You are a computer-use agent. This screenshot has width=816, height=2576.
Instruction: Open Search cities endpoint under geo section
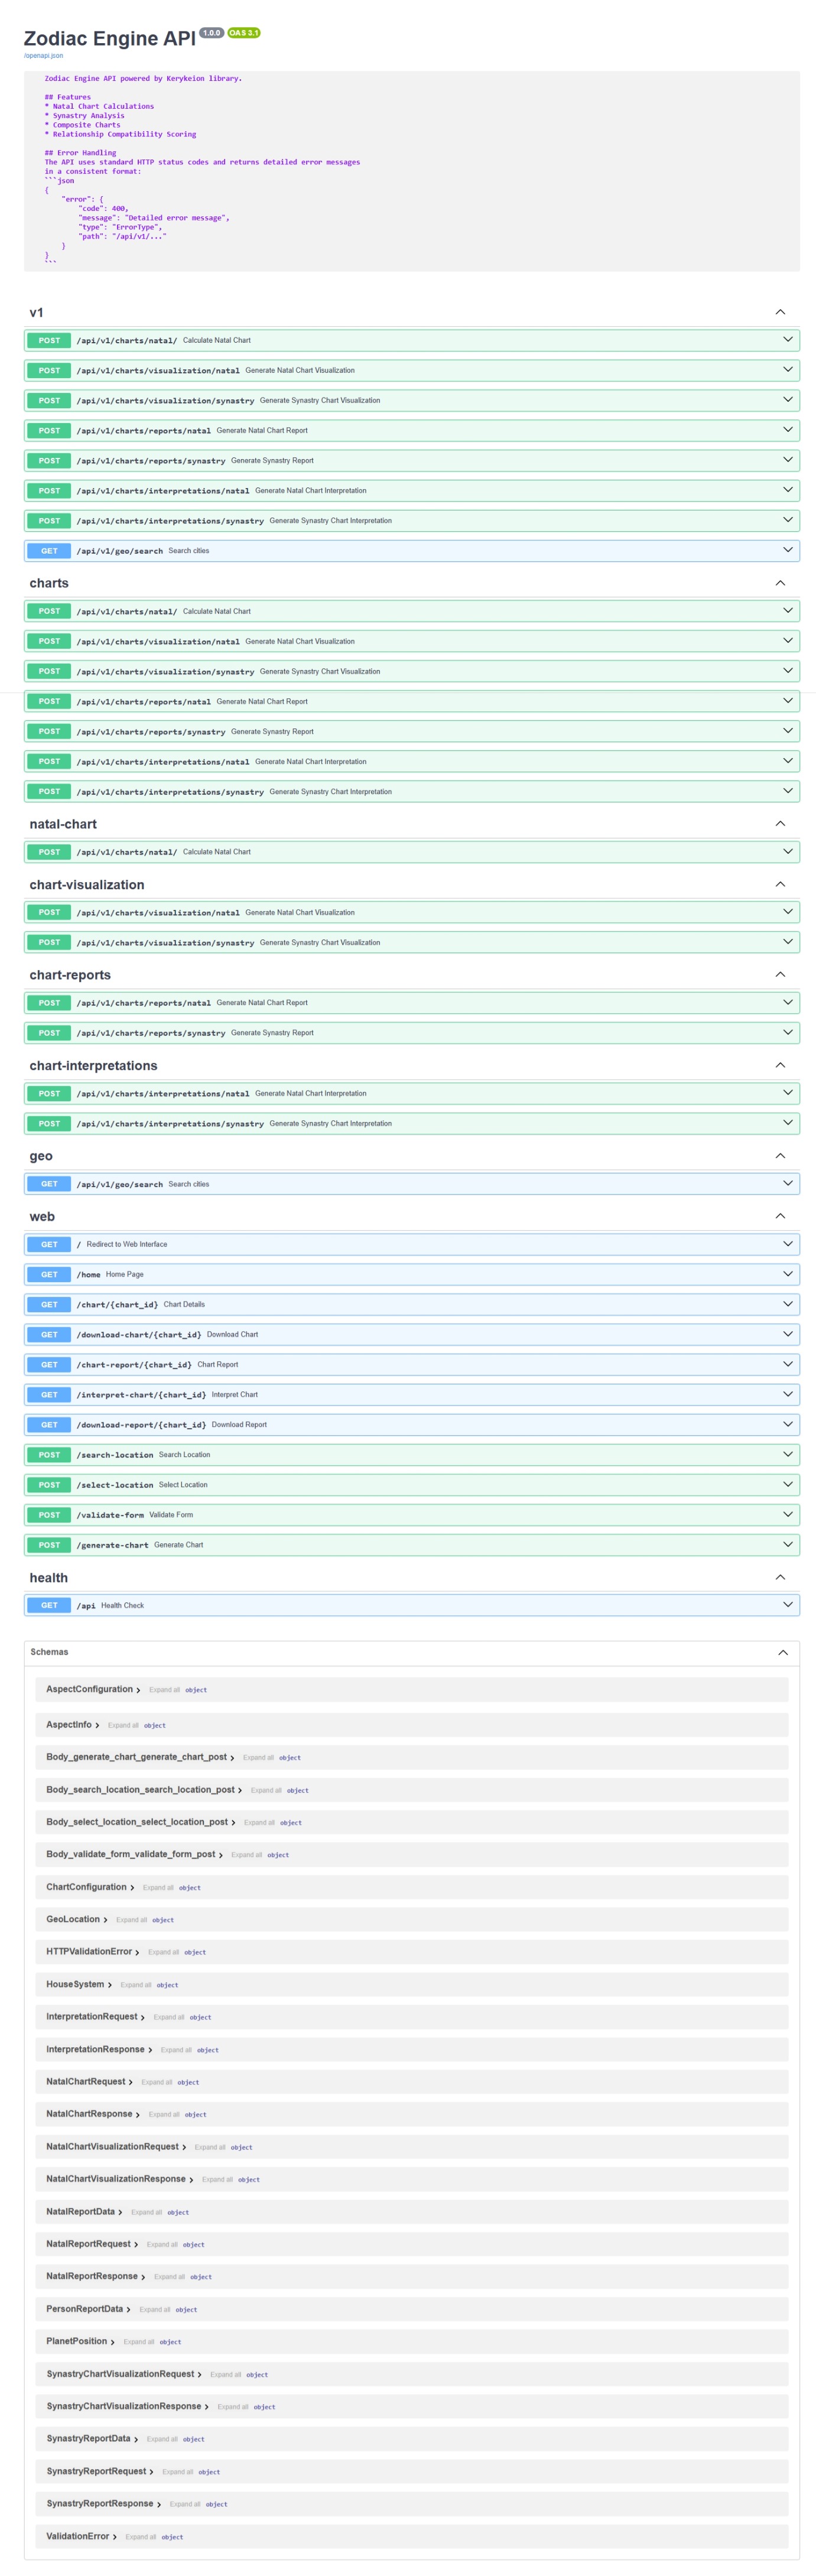412,1184
